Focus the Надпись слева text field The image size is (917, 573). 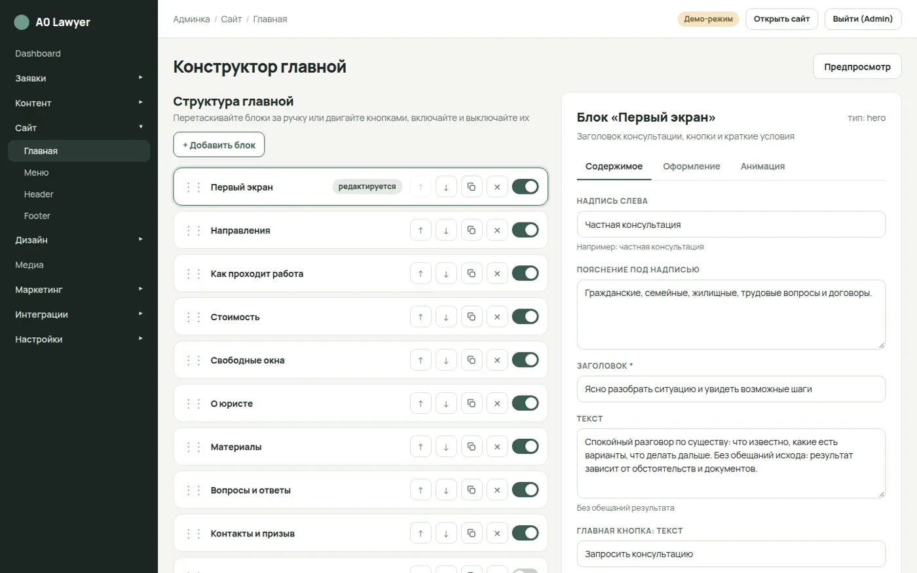[x=731, y=225]
